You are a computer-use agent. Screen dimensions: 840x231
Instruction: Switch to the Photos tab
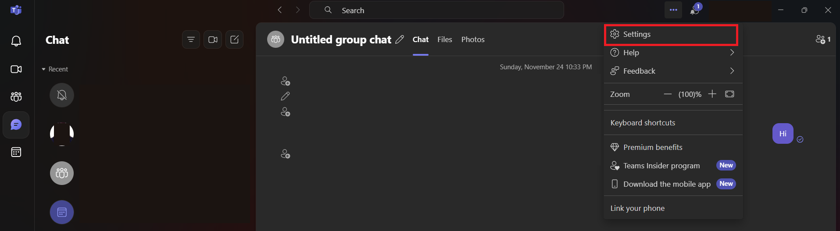tap(473, 39)
